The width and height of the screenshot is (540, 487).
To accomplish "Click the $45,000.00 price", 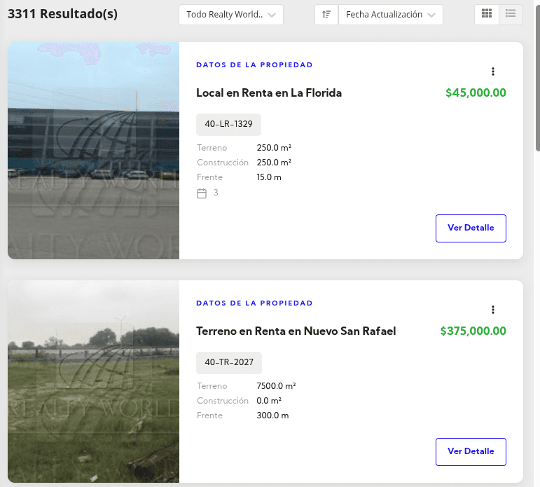I will (x=476, y=93).
